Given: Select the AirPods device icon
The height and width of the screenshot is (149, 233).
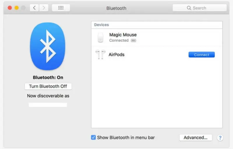Looking at the screenshot, I should [100, 55].
